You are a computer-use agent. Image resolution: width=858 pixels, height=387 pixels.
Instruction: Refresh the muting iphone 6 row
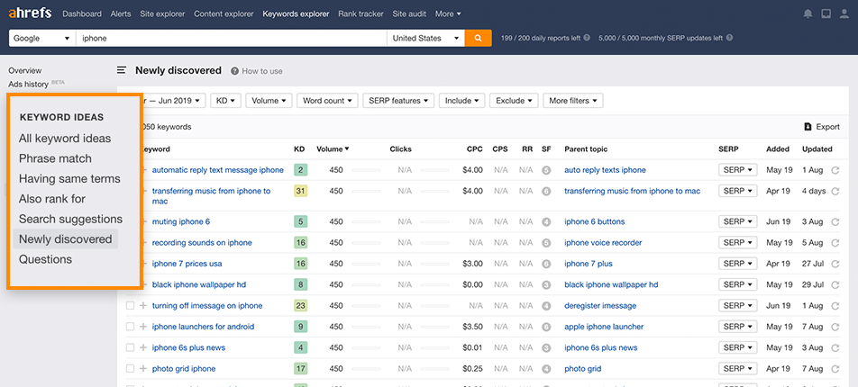tap(835, 222)
